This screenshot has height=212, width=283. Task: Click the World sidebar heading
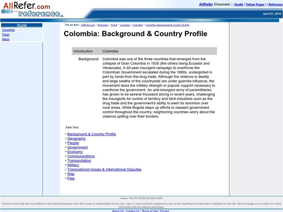click(22, 25)
